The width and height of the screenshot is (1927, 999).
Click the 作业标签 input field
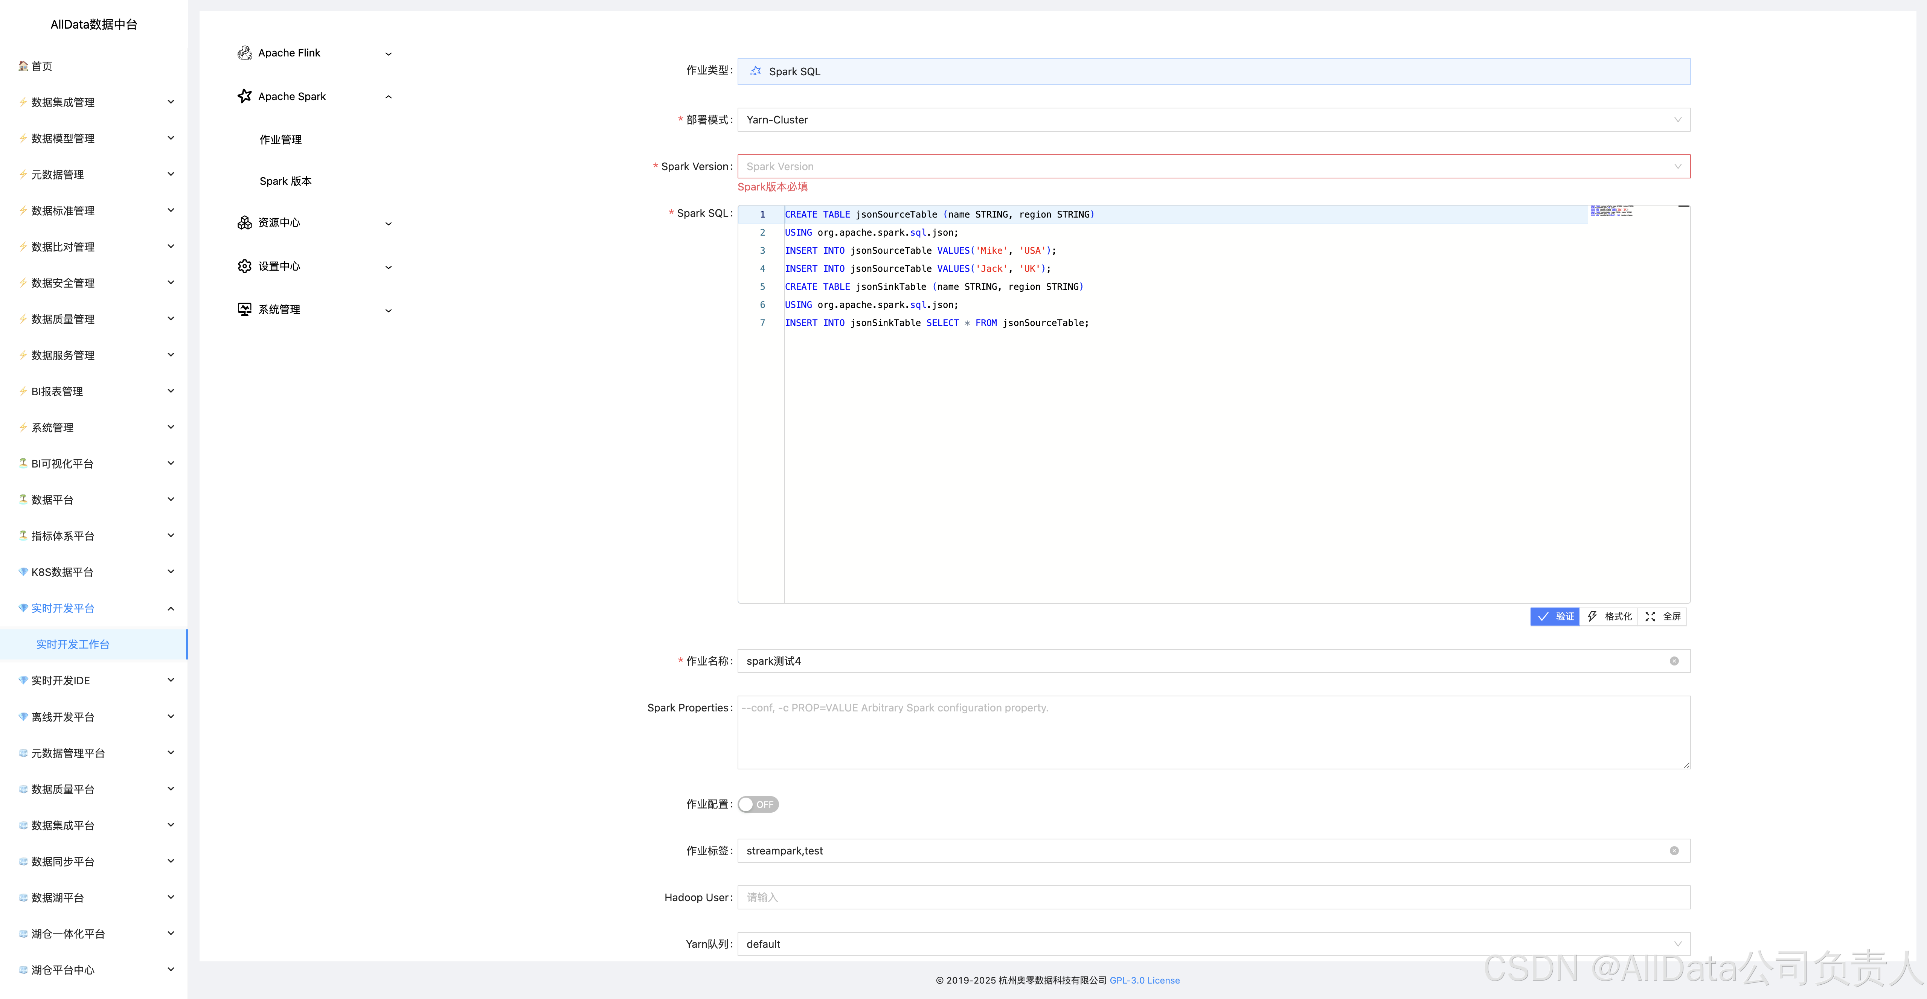[x=1214, y=851]
